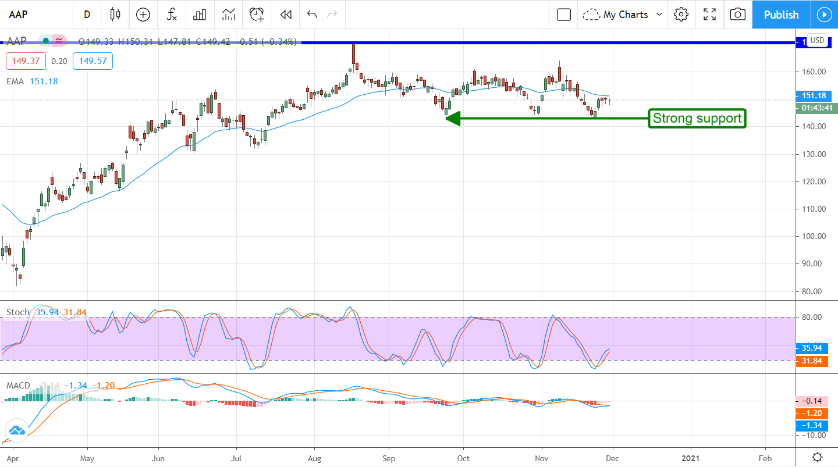Screen dimensions: 838x467
Task: Click the -1.20 MACD axis label
Action: pyautogui.click(x=813, y=413)
